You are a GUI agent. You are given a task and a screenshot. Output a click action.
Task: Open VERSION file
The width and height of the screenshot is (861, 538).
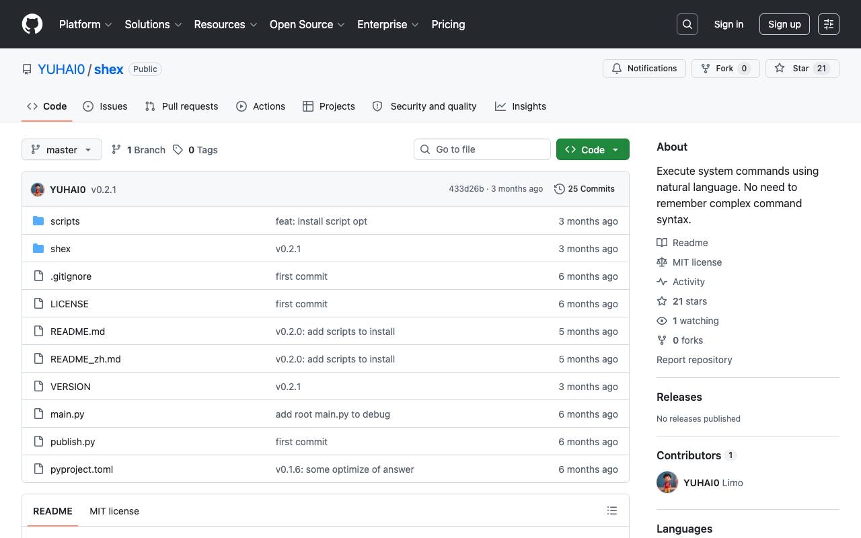[71, 387]
